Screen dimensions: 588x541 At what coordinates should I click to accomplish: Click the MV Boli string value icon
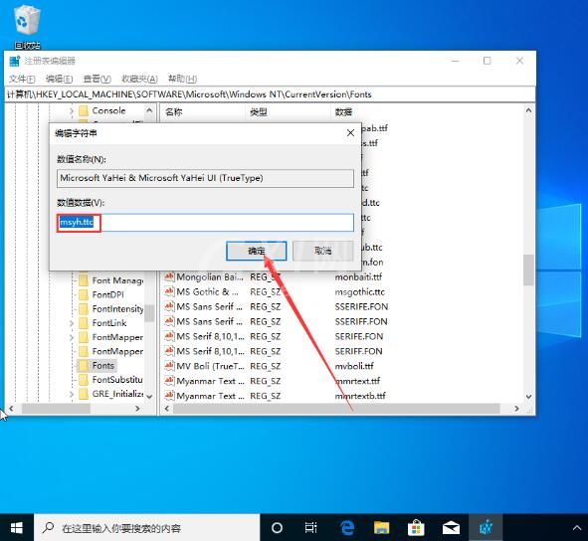169,366
